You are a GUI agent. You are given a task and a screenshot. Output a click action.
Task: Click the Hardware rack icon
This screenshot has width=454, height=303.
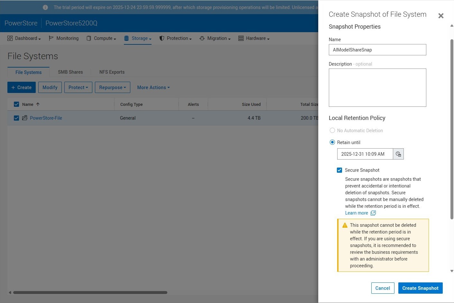pos(241,38)
